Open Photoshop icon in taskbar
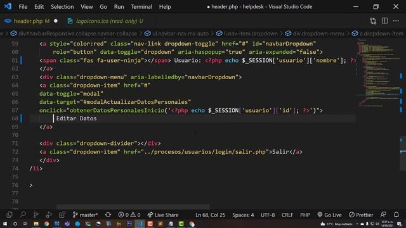The height and width of the screenshot is (228, 406). click(129, 224)
